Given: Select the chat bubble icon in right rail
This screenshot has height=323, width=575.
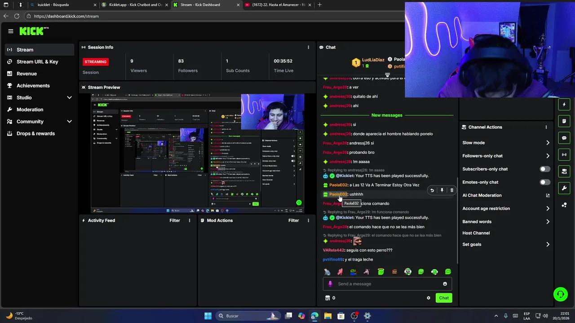Looking at the screenshot, I should coord(564,138).
